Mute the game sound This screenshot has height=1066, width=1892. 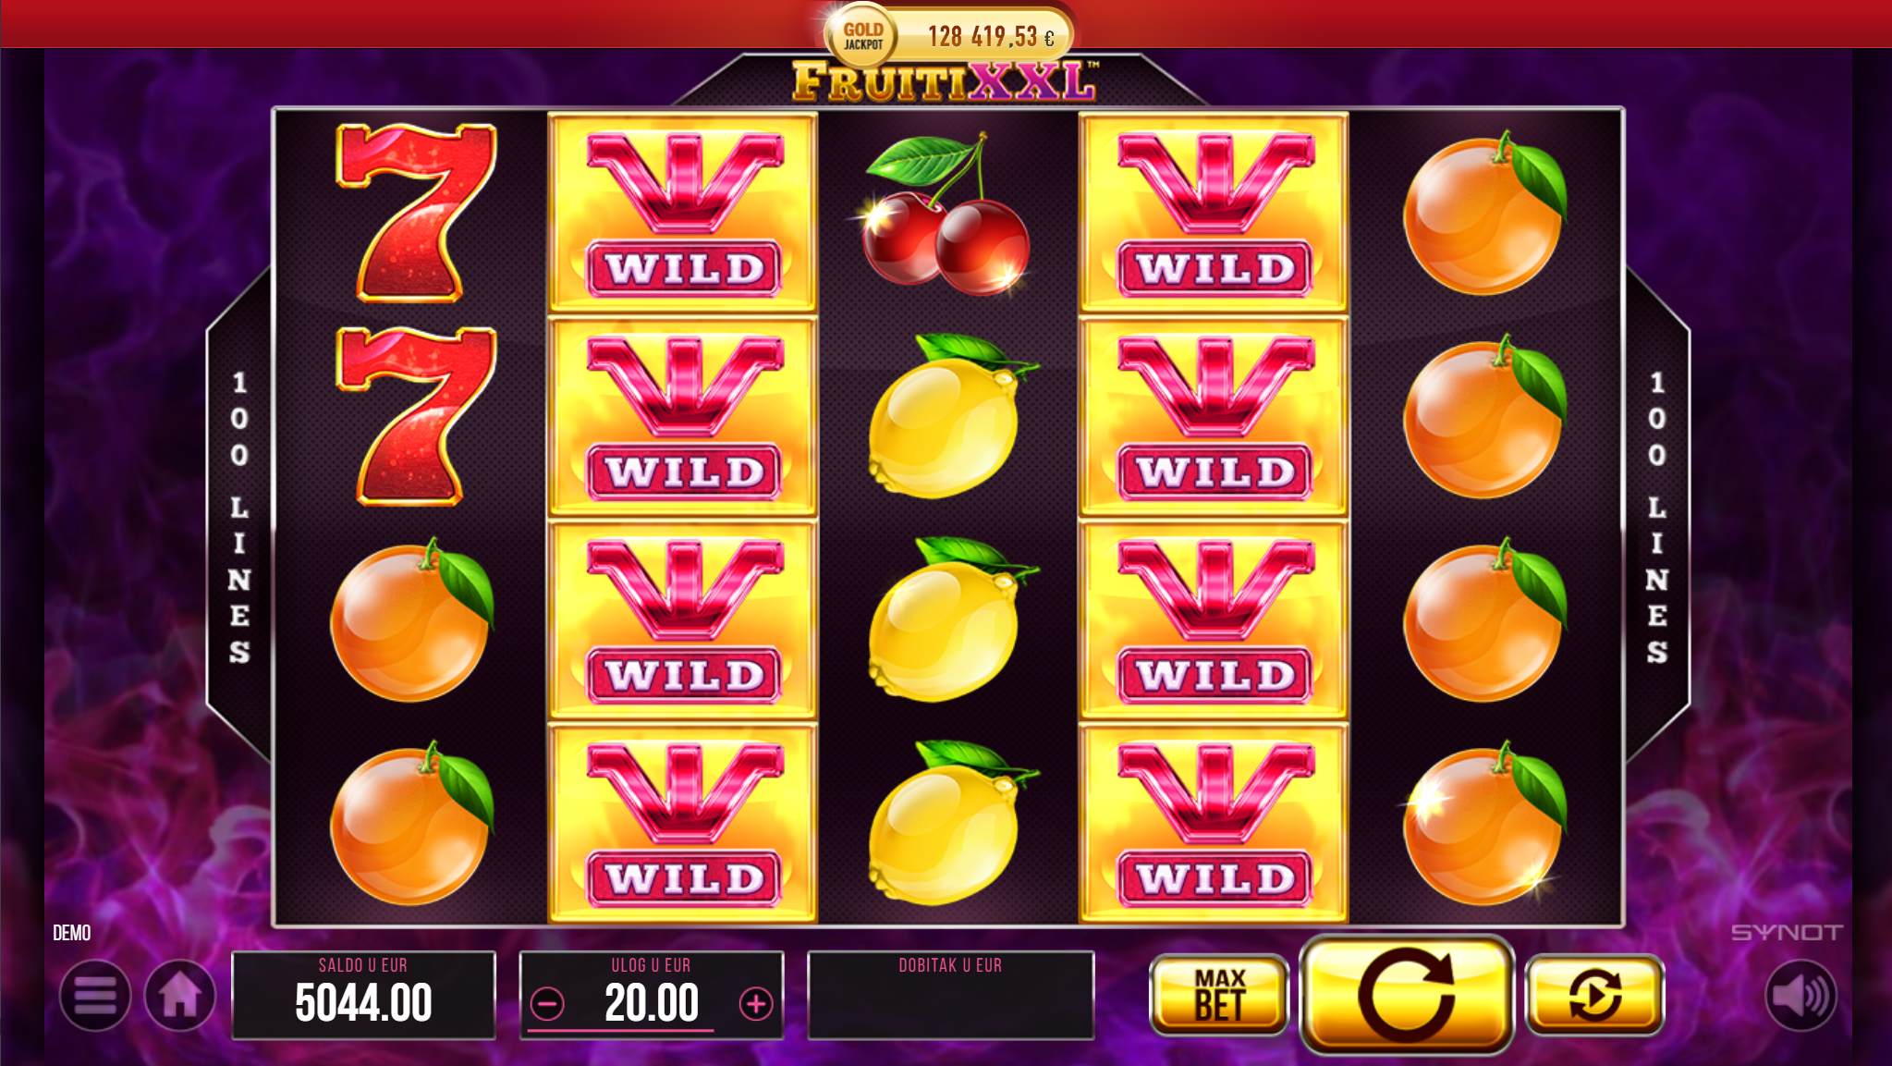tap(1800, 996)
